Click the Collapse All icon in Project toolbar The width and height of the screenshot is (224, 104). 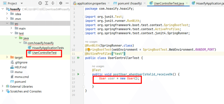53,3
